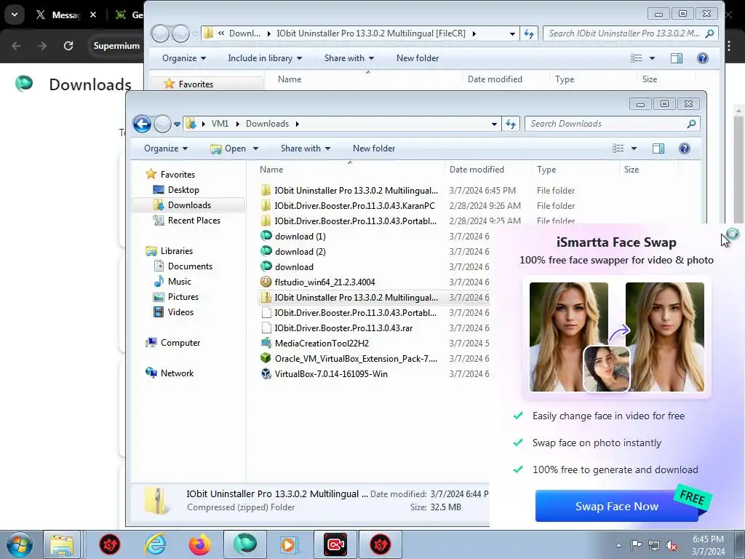Open Documents library in sidebar
The height and width of the screenshot is (559, 745).
[190, 266]
